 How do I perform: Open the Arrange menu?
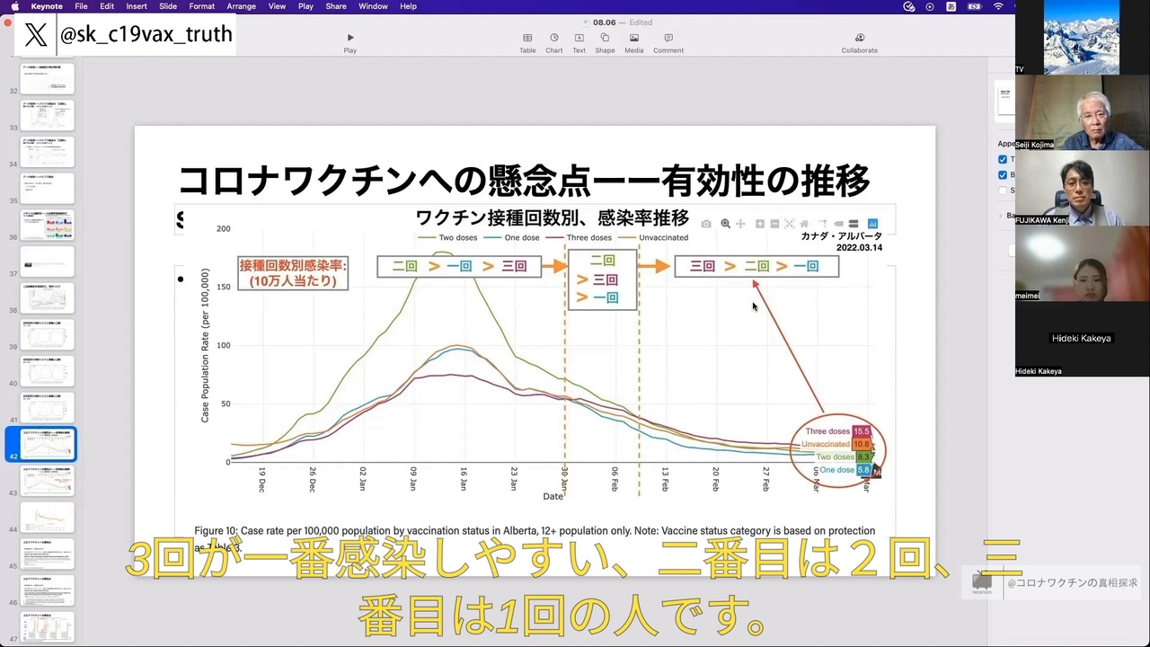(240, 6)
